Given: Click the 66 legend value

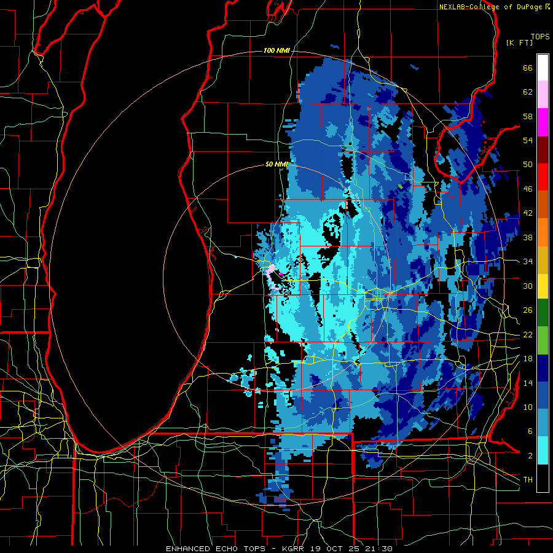Looking at the screenshot, I should coord(528,68).
